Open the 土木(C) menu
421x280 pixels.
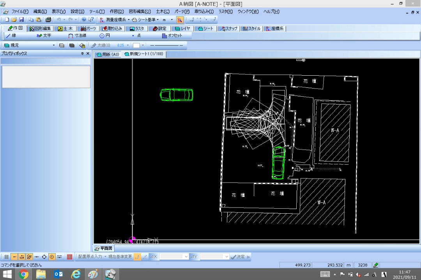click(x=163, y=12)
